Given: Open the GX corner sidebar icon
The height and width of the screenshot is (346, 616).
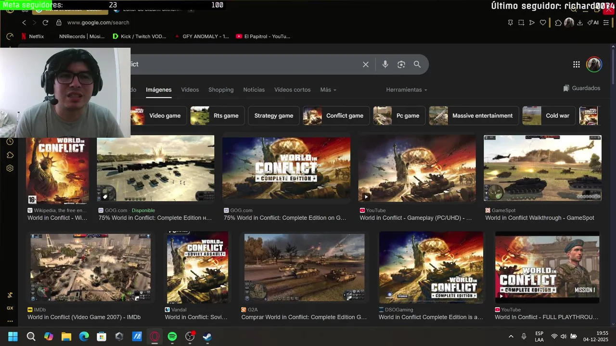Looking at the screenshot, I should click(x=10, y=308).
